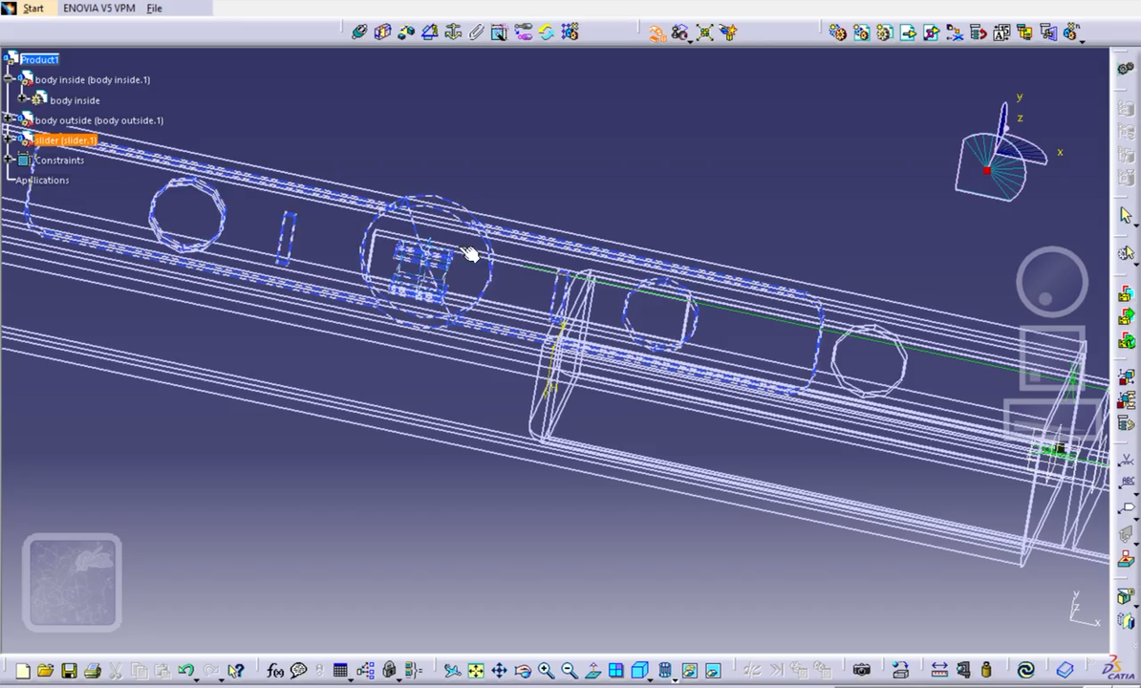Viewport: 1141px width, 688px height.
Task: Click Swap Visible Space icon
Action: 712,671
